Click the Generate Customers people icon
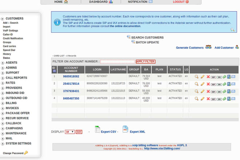The height and width of the screenshot is (160, 240). pos(208,47)
